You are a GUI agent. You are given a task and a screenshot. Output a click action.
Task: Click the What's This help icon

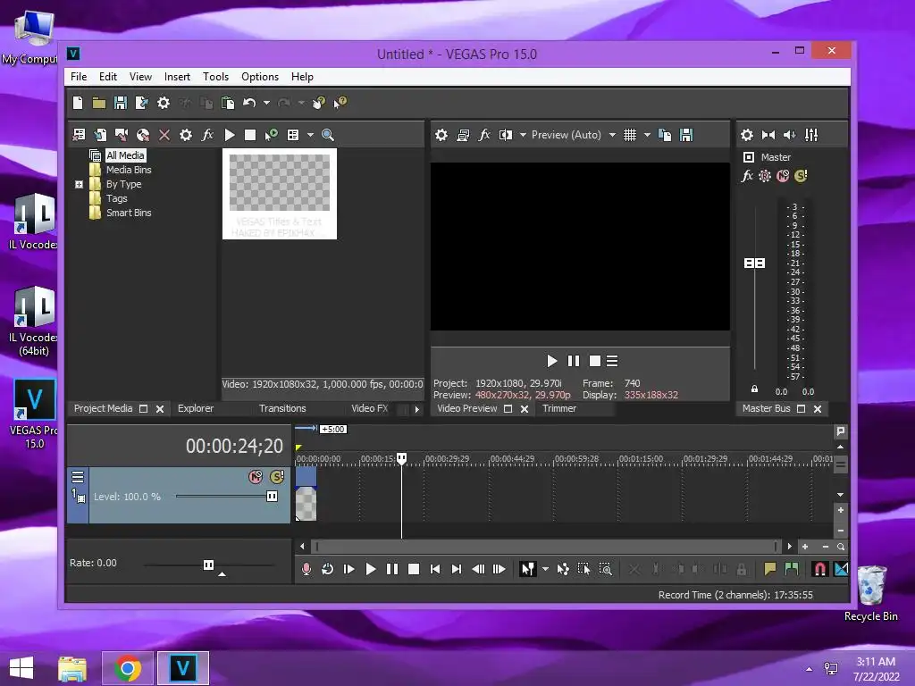pyautogui.click(x=340, y=104)
